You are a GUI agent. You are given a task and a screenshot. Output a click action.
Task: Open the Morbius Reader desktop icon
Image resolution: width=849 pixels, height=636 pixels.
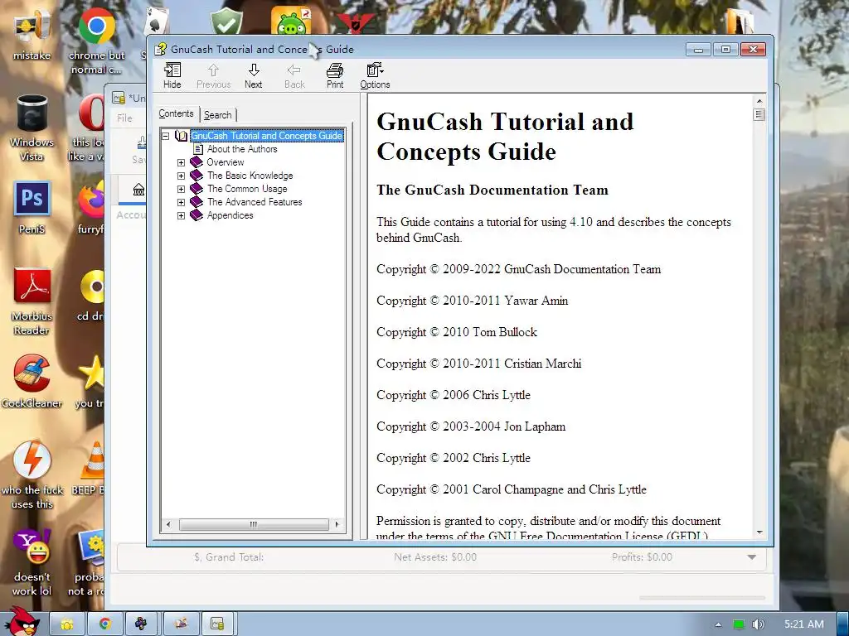tap(32, 301)
